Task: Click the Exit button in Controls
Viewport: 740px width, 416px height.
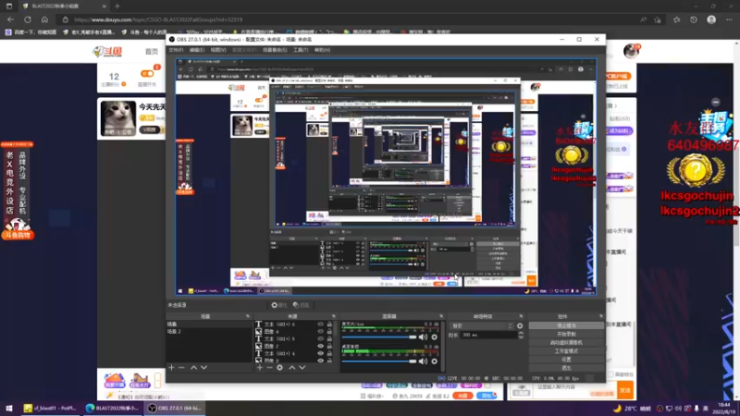Action: click(566, 368)
